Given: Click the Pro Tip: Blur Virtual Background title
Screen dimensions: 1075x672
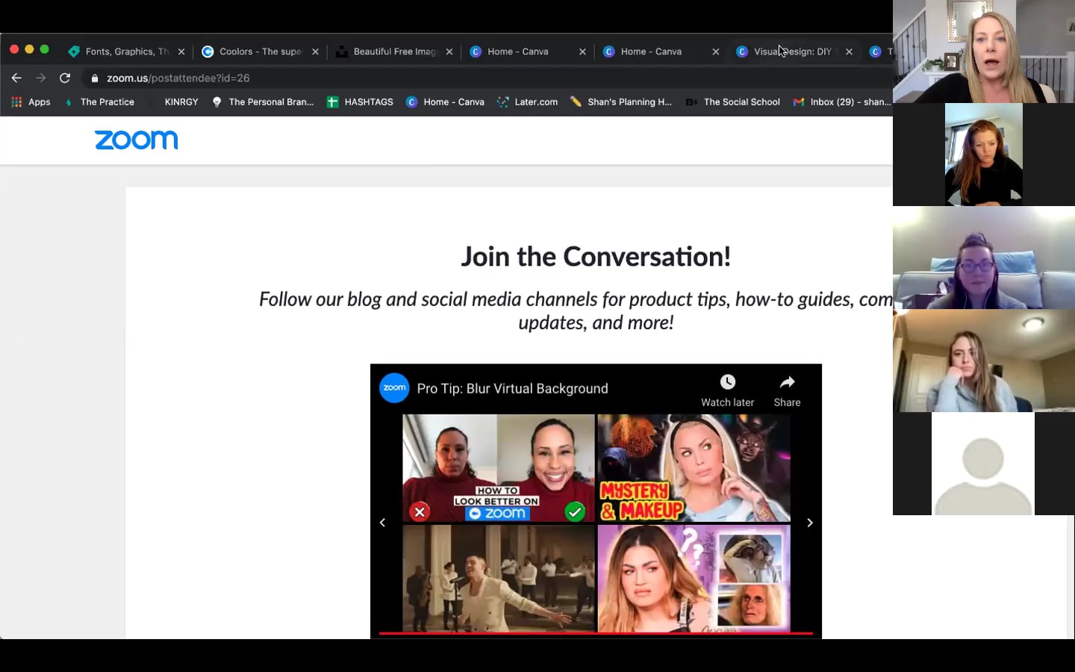Looking at the screenshot, I should [513, 388].
